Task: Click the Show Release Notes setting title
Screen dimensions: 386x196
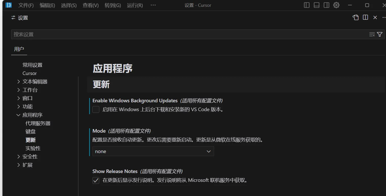Action: (x=115, y=171)
